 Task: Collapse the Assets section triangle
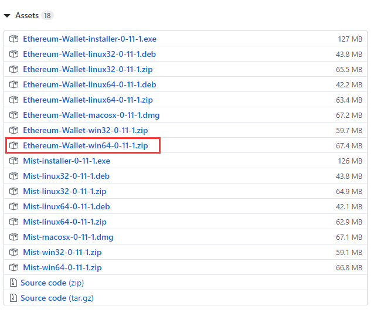[7, 16]
